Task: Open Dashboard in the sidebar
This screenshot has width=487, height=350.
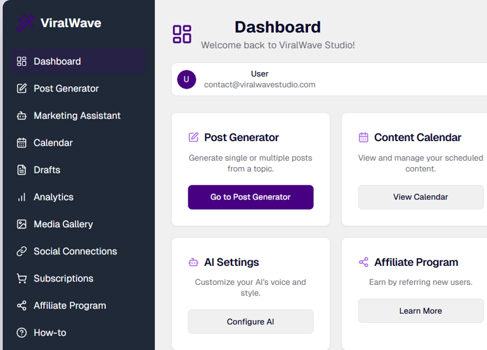Action: tap(79, 61)
